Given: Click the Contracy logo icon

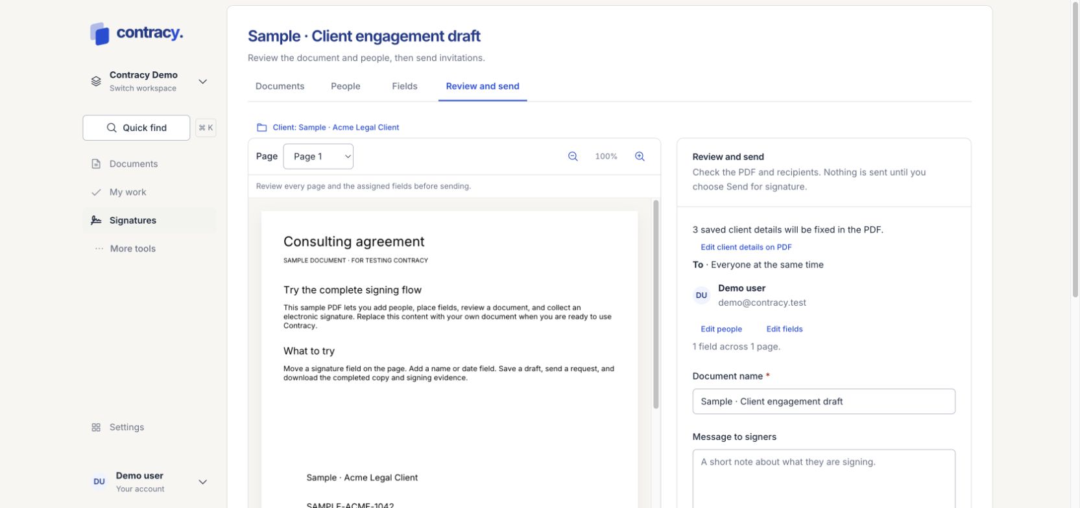Looking at the screenshot, I should 100,34.
